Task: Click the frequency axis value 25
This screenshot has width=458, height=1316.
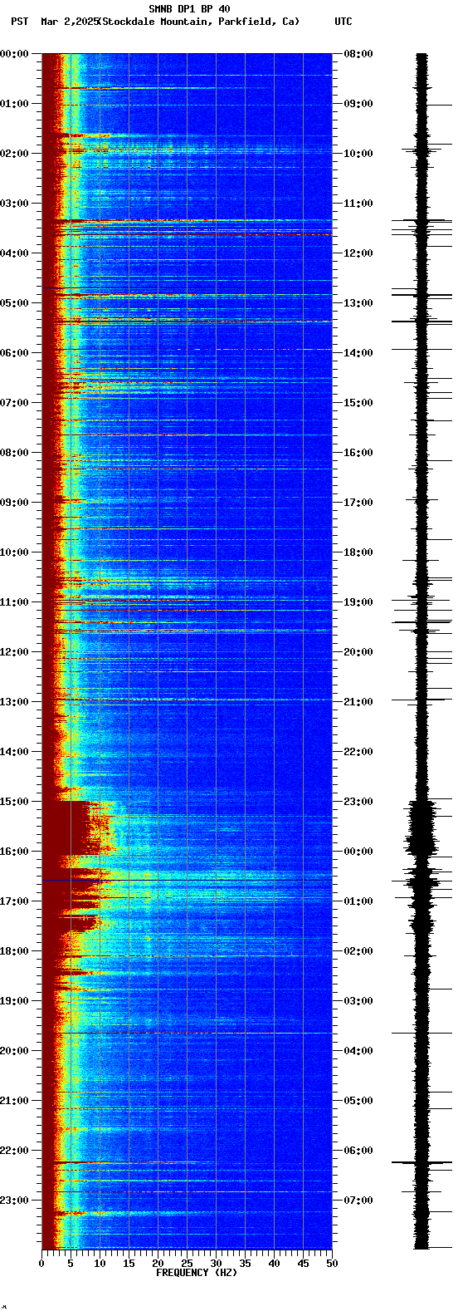Action: tap(187, 1264)
